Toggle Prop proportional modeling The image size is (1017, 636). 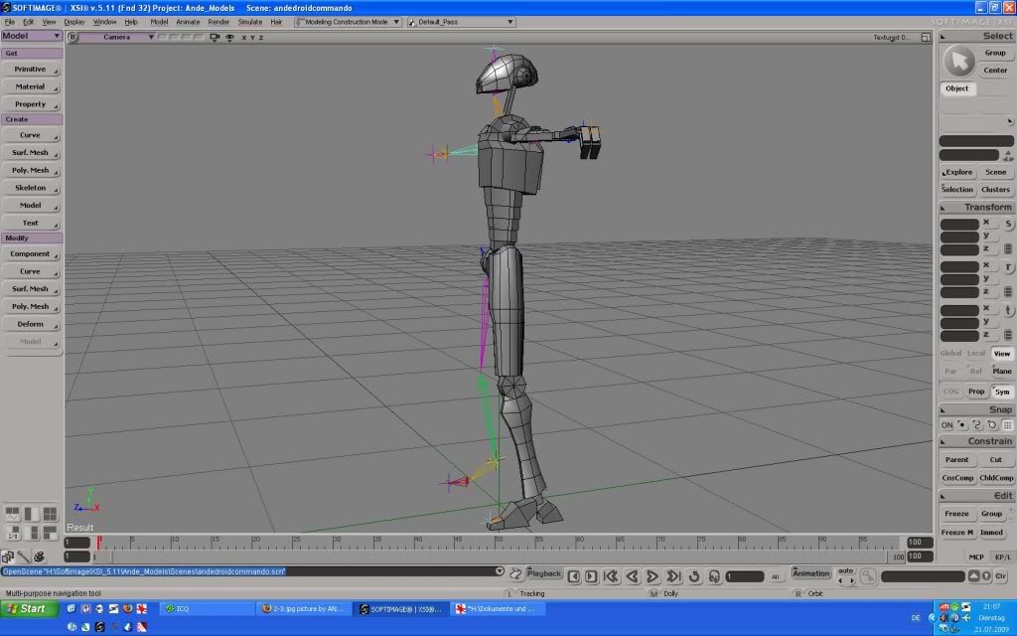pyautogui.click(x=976, y=392)
